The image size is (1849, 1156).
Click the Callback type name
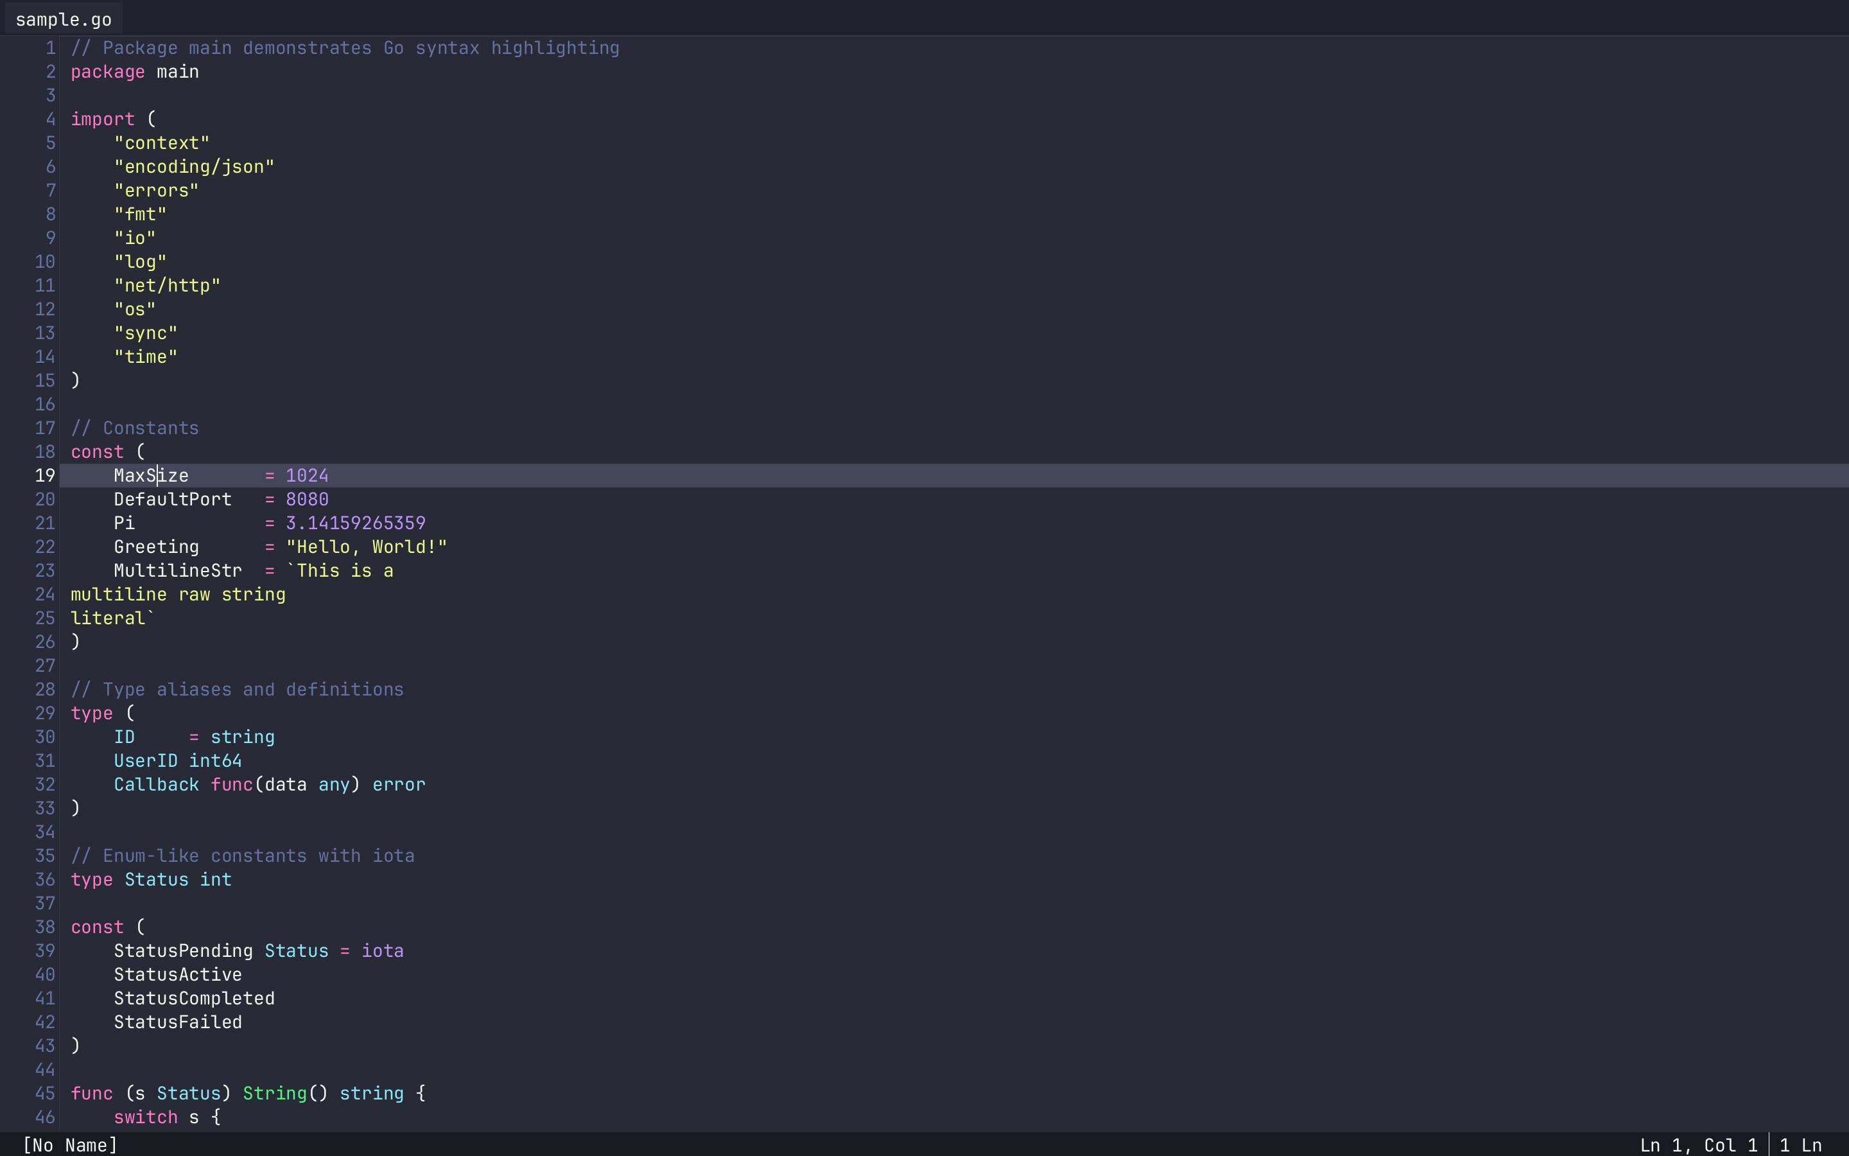pyautogui.click(x=156, y=784)
